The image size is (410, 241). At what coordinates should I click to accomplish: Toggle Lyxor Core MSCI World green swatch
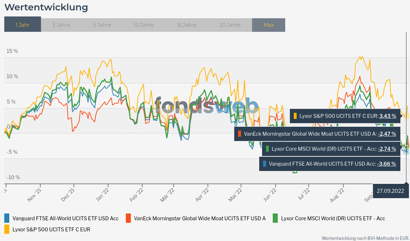pyautogui.click(x=276, y=218)
